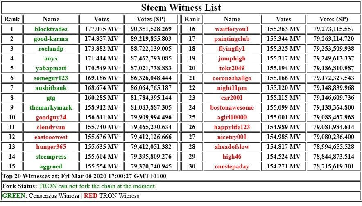Open goodguy24 TRON witness link
362x206 pixels.
[51, 117]
